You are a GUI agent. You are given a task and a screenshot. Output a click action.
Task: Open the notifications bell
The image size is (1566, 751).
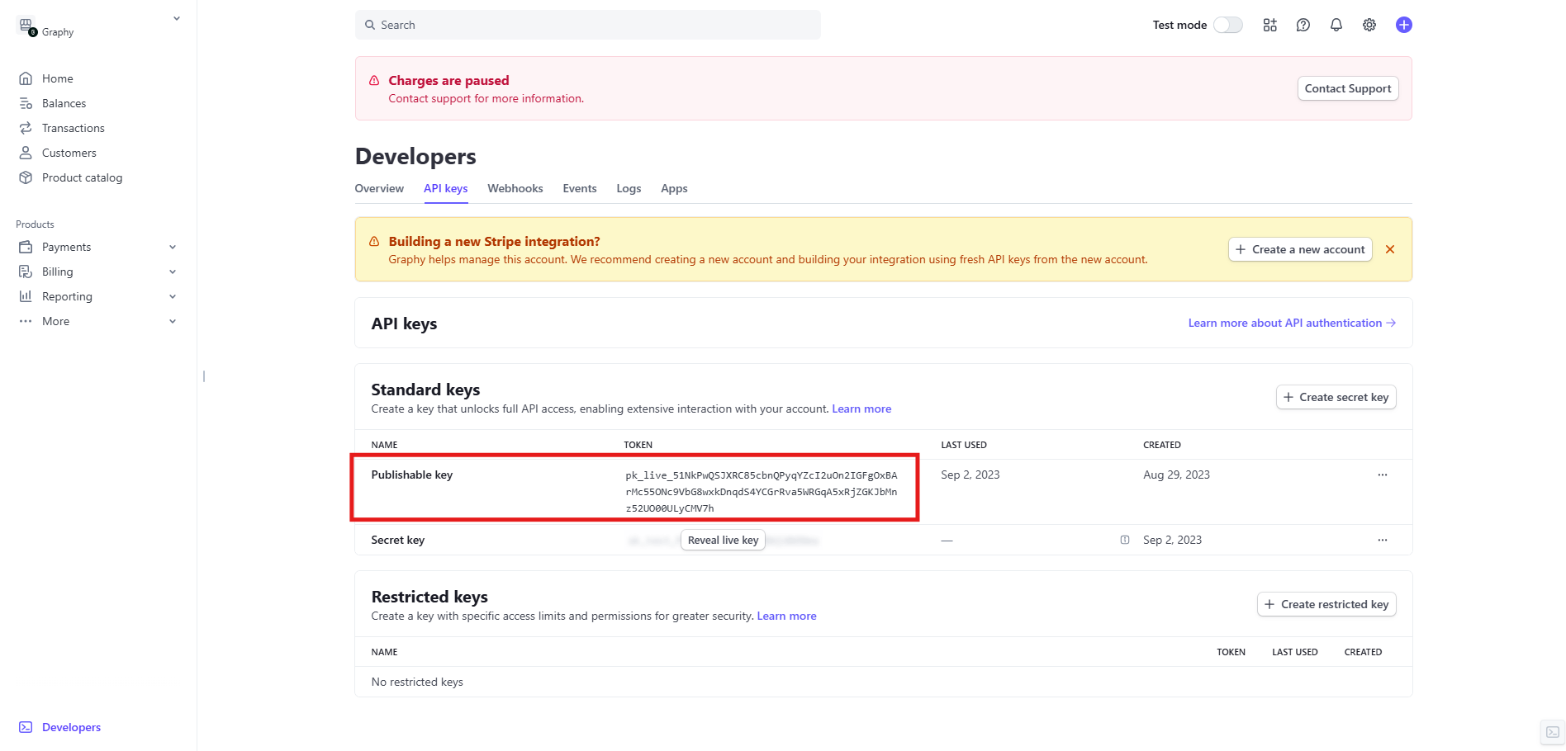tap(1336, 25)
